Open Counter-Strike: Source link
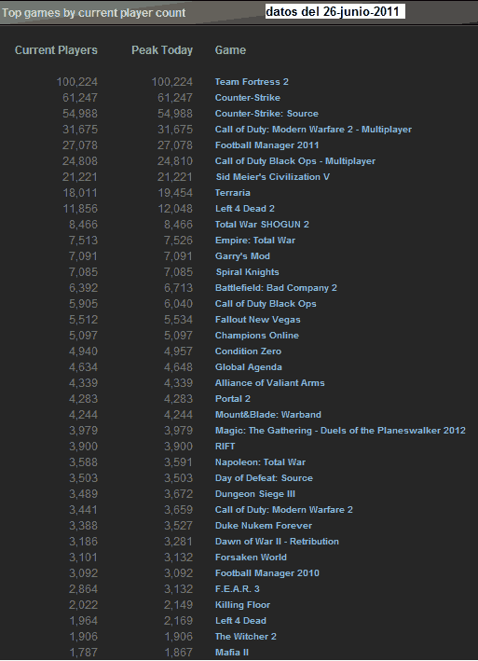The width and height of the screenshot is (478, 661). click(x=266, y=114)
